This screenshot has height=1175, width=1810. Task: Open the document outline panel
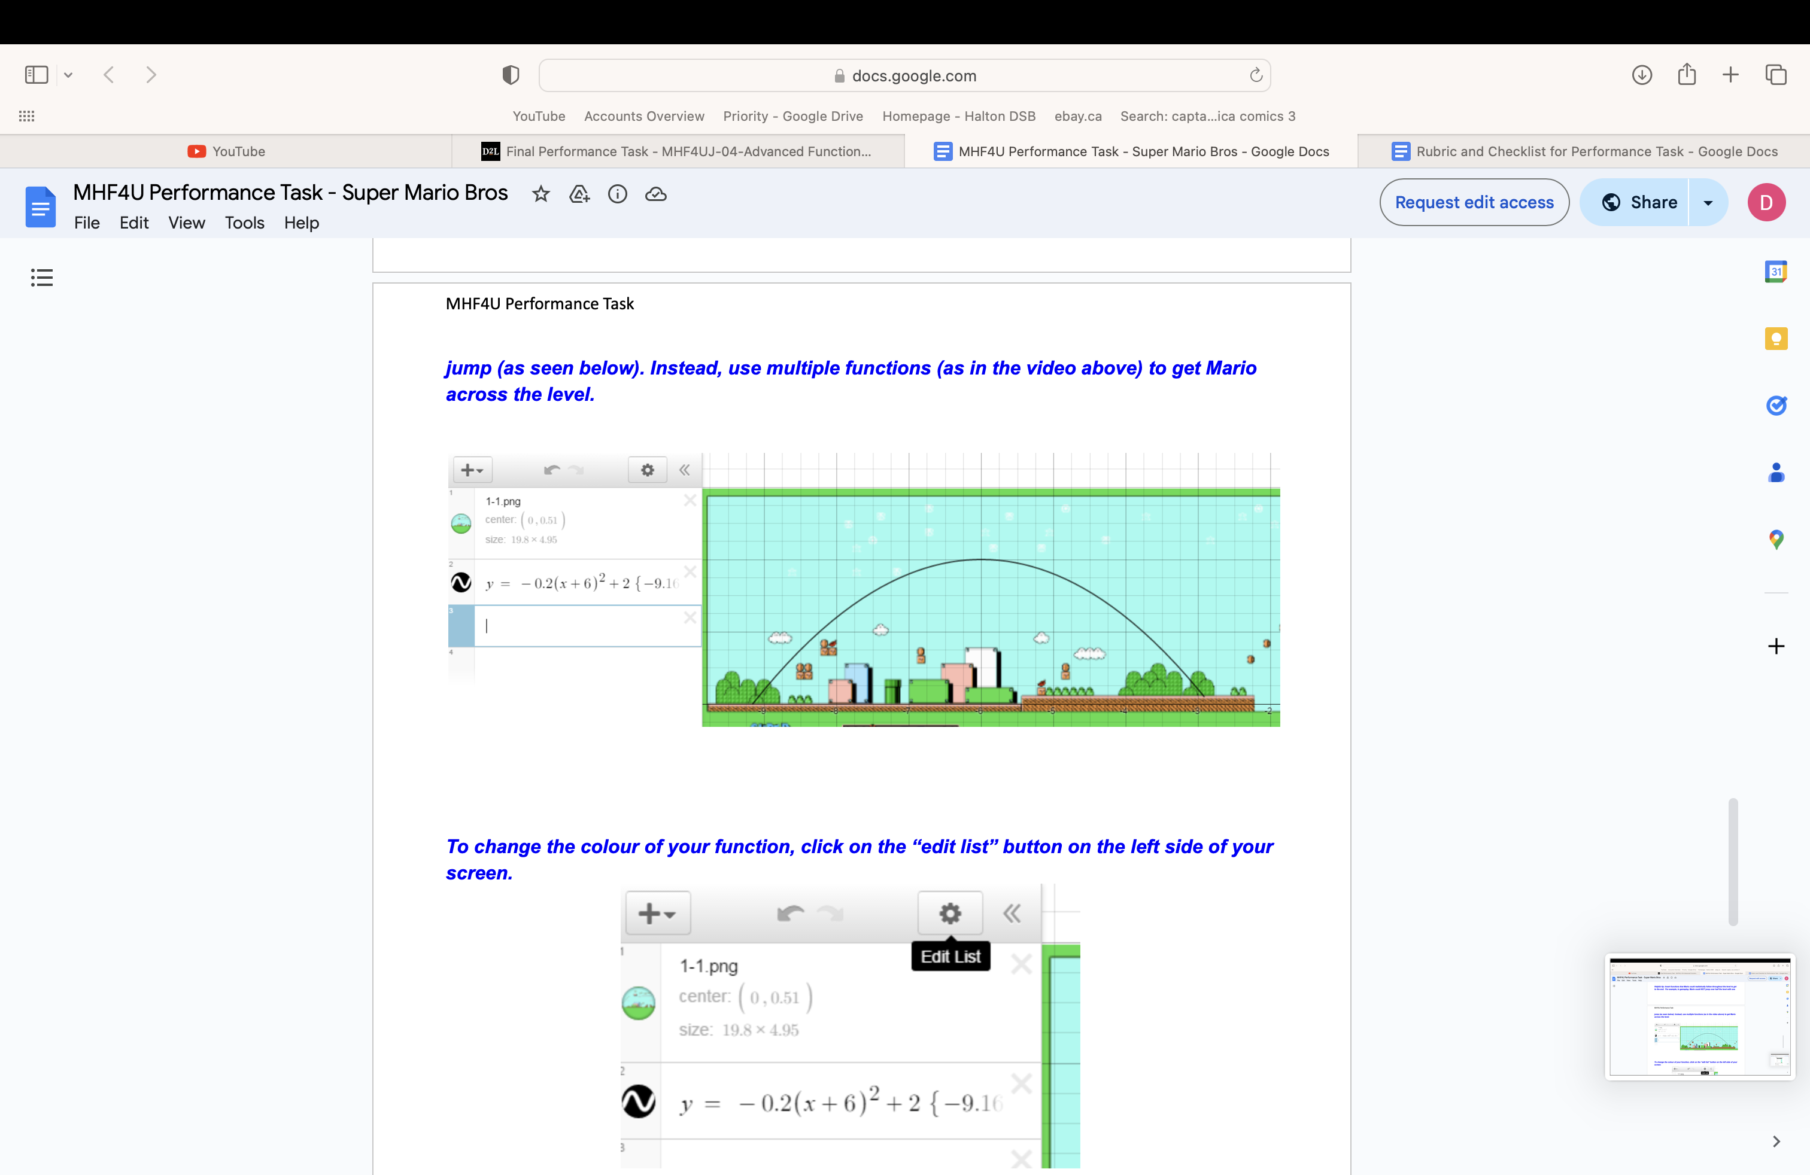[42, 278]
